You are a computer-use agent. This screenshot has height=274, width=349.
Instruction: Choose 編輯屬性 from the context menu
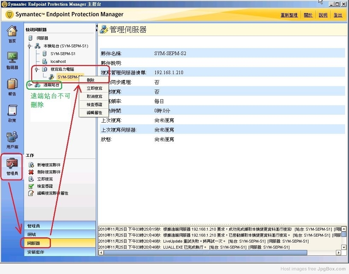[94, 113]
